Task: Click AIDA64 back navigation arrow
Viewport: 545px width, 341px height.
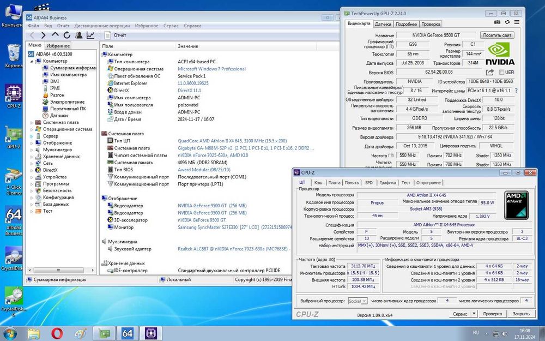Action: (x=32, y=35)
